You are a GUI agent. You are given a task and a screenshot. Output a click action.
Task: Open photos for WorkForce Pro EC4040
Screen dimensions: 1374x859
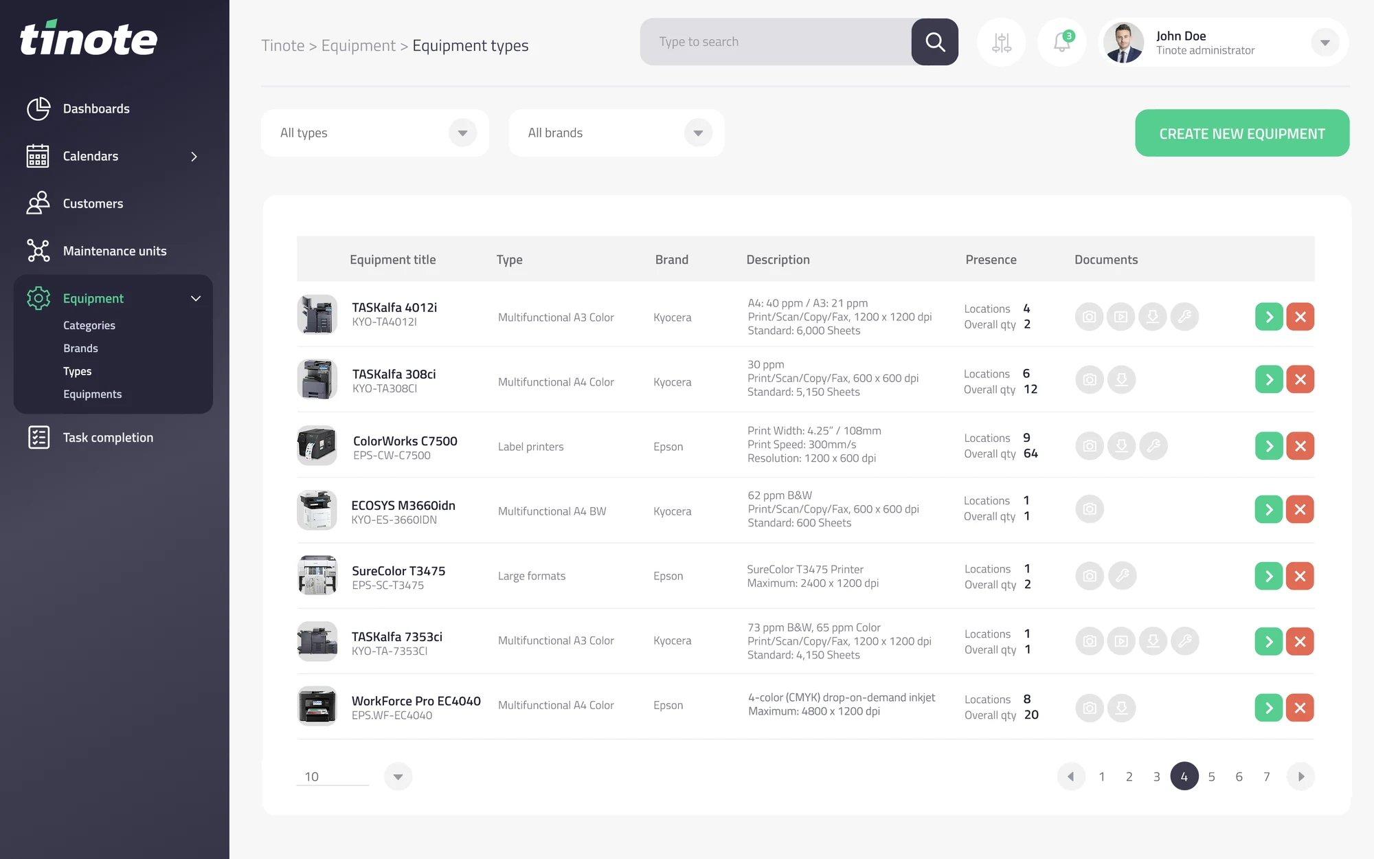coord(1090,708)
